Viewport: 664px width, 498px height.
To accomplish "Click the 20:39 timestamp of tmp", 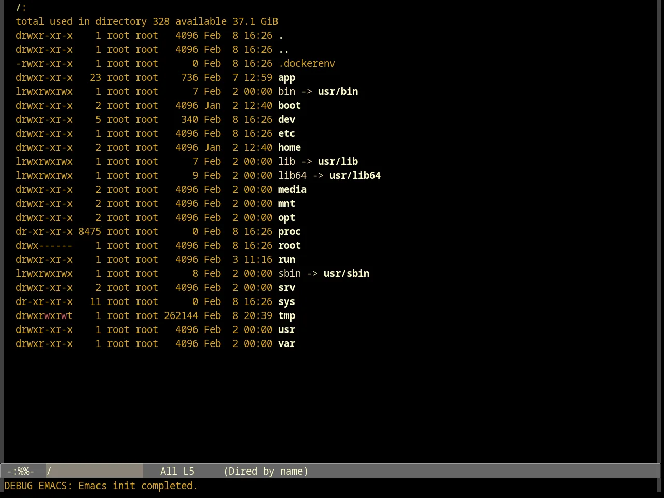I will point(258,316).
